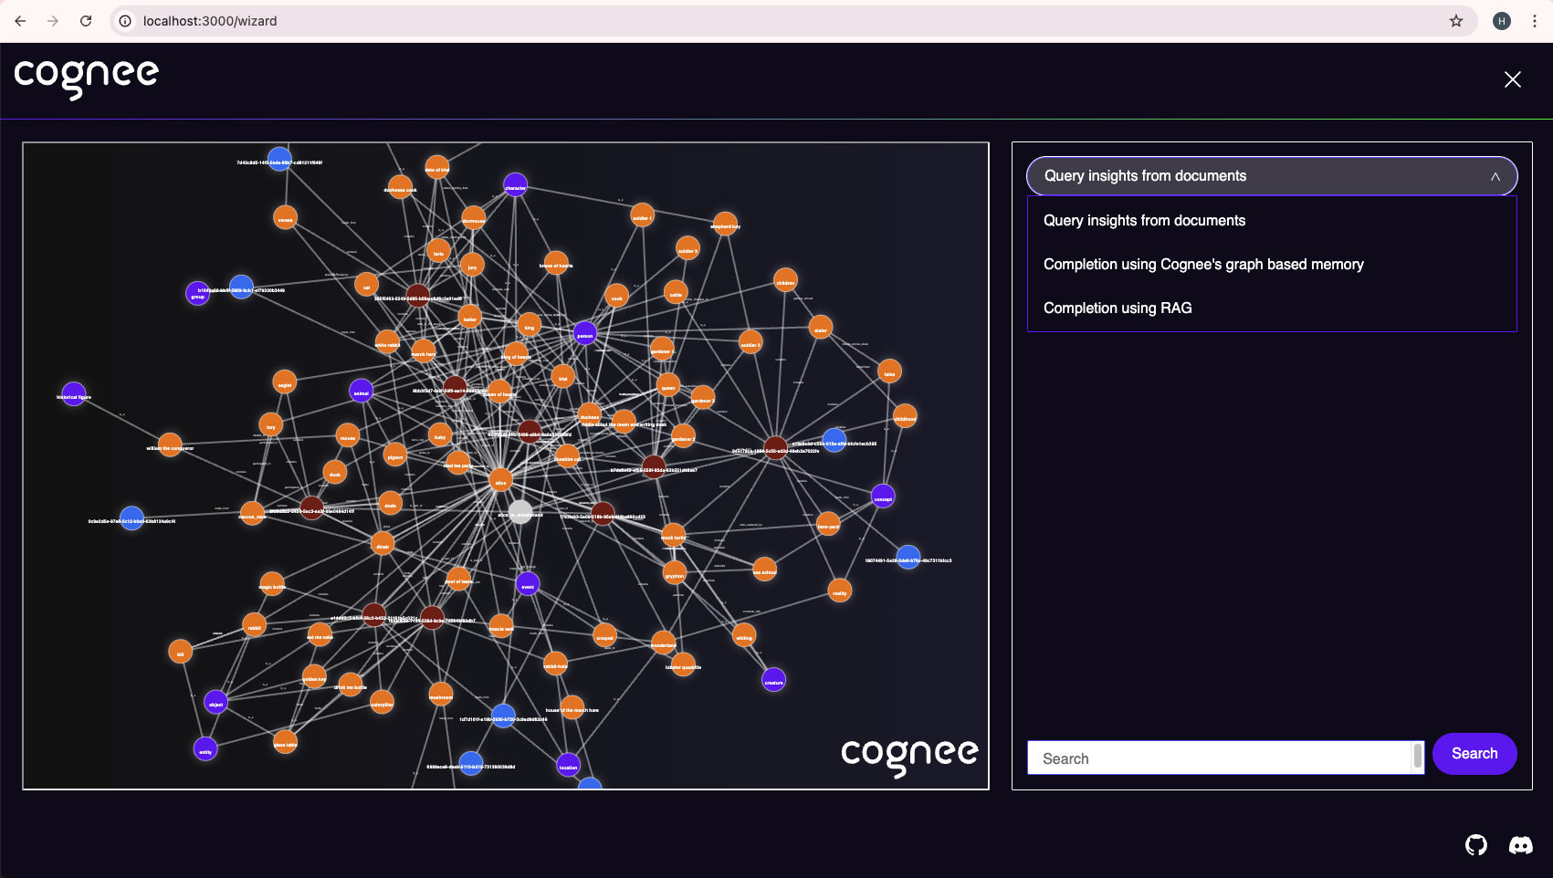Viewport: 1553px width, 878px height.
Task: Select the 'house of the march hare' node
Action: pyautogui.click(x=572, y=707)
